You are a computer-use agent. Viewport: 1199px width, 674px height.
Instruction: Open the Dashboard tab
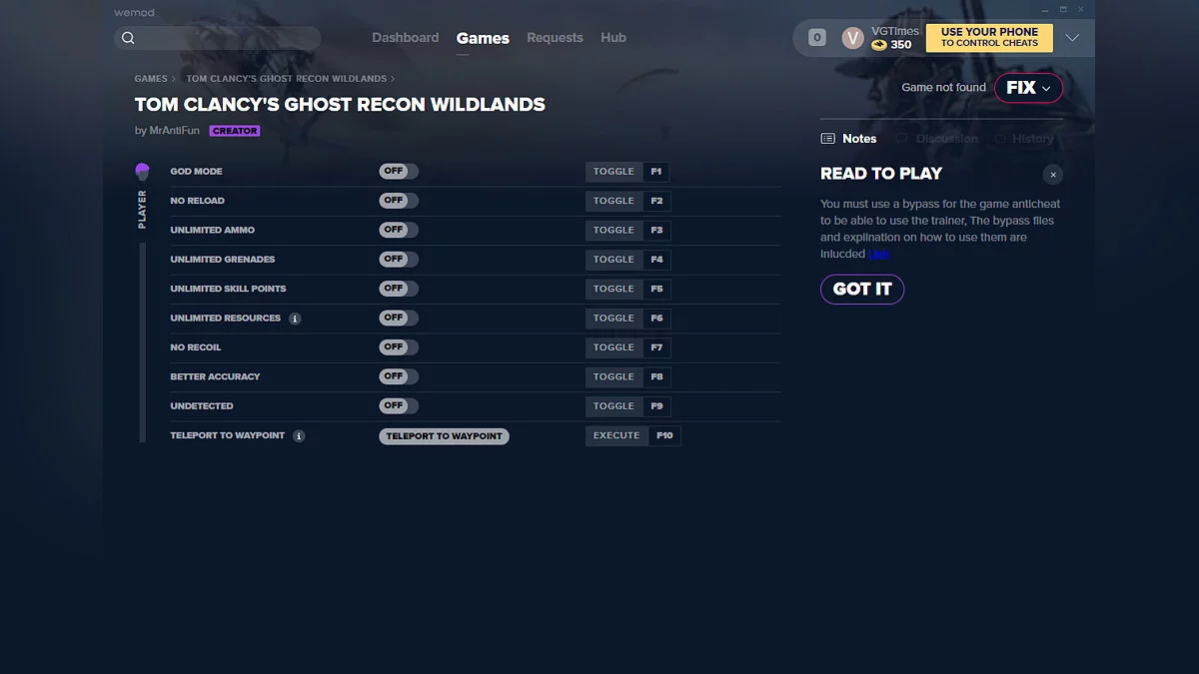coord(405,37)
